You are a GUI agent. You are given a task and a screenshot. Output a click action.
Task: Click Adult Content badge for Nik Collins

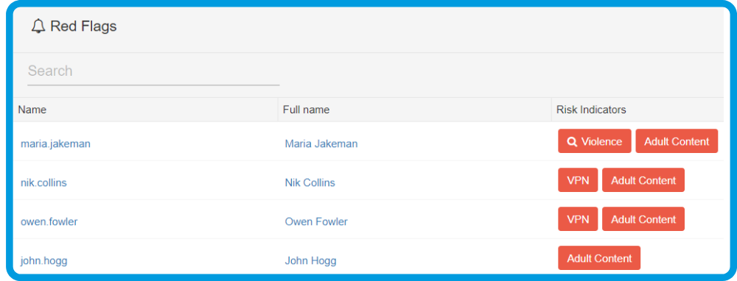tap(643, 180)
